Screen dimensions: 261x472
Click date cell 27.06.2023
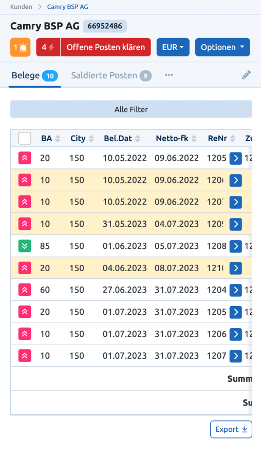(125, 290)
